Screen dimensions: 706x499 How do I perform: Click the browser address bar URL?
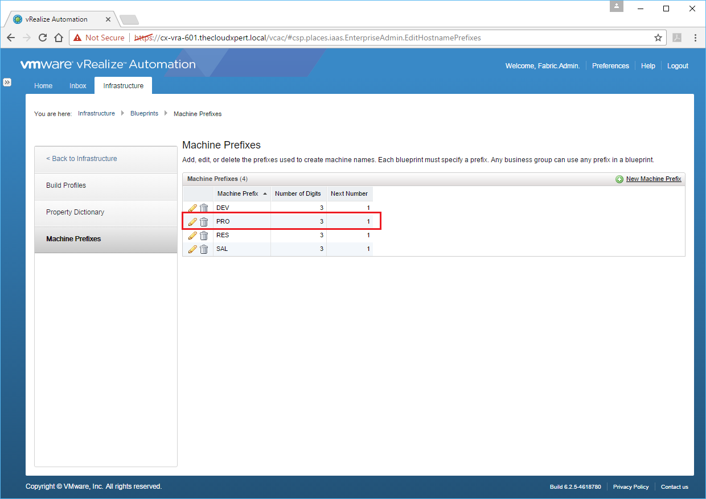click(319, 38)
